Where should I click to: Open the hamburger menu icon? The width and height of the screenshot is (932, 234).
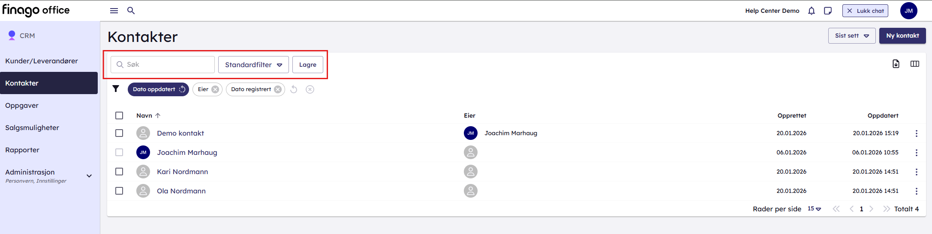point(114,11)
